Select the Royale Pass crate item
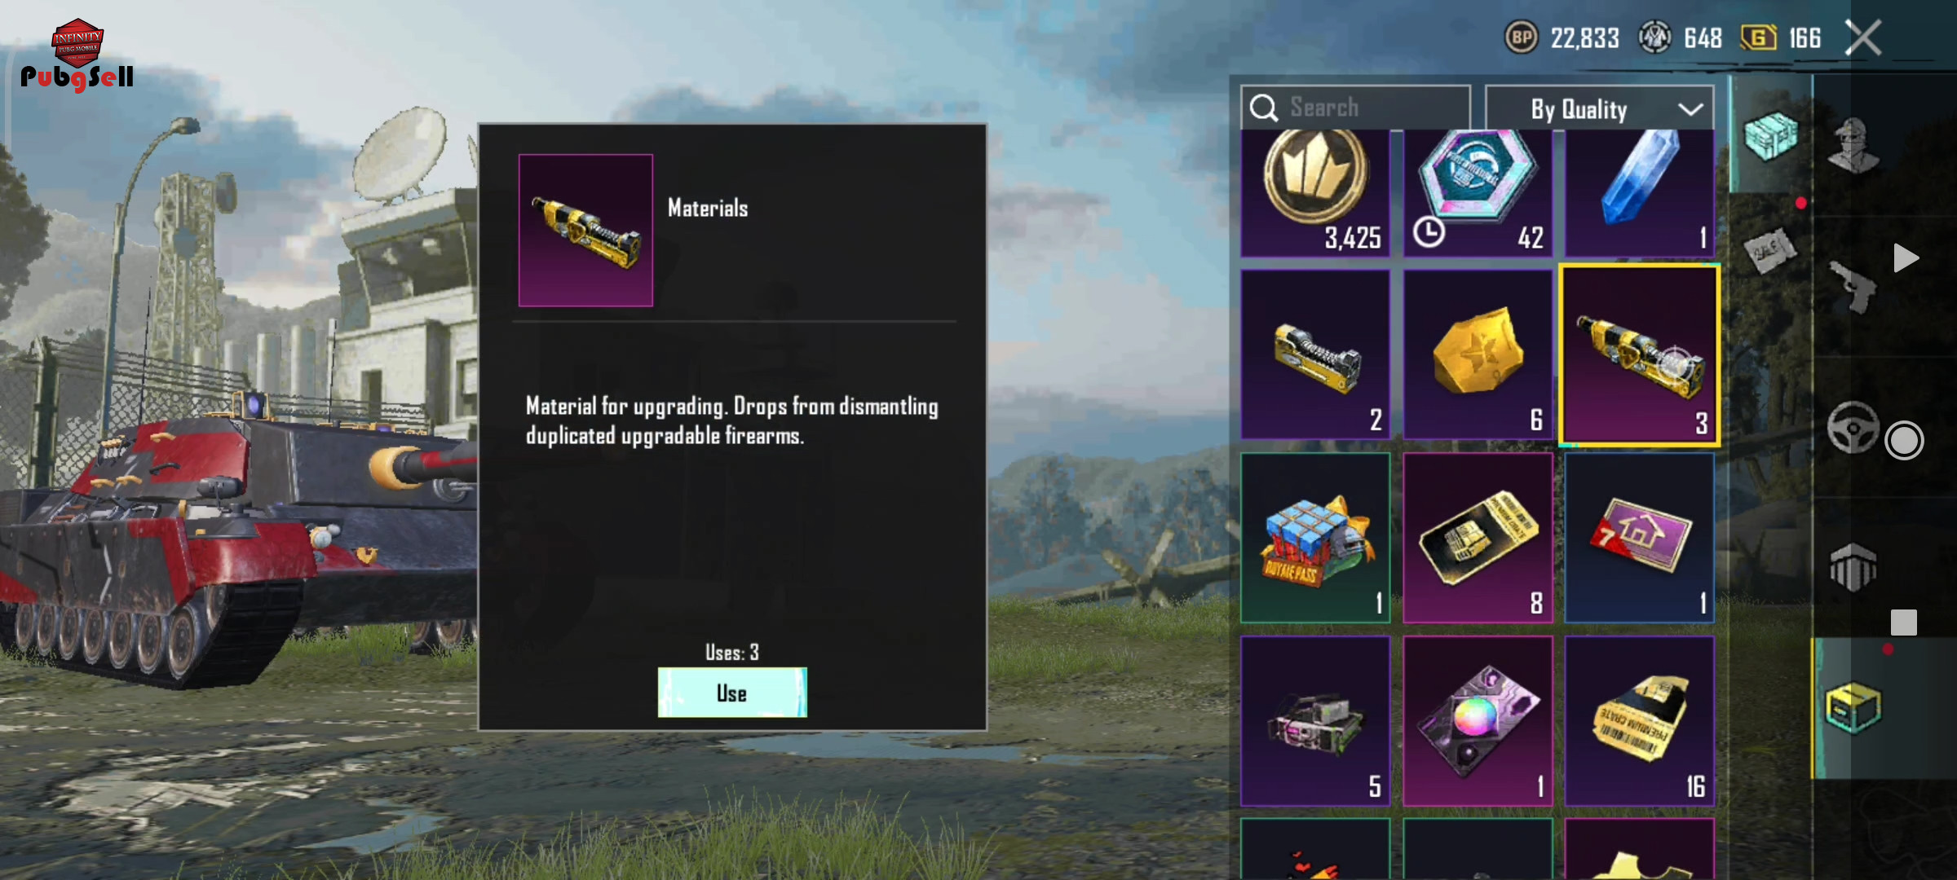Screen dimensions: 1957x880 (x=1315, y=538)
